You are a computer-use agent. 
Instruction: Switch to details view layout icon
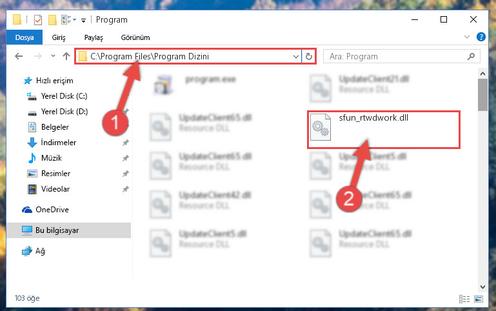pos(464,299)
